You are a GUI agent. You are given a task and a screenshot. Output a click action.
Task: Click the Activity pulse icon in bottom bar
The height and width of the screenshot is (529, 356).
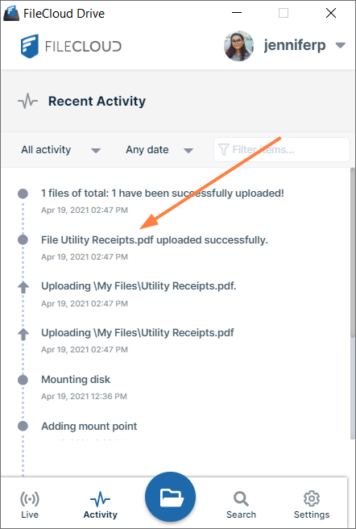100,499
